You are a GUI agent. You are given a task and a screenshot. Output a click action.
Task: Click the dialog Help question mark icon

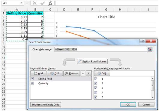tap(143, 41)
